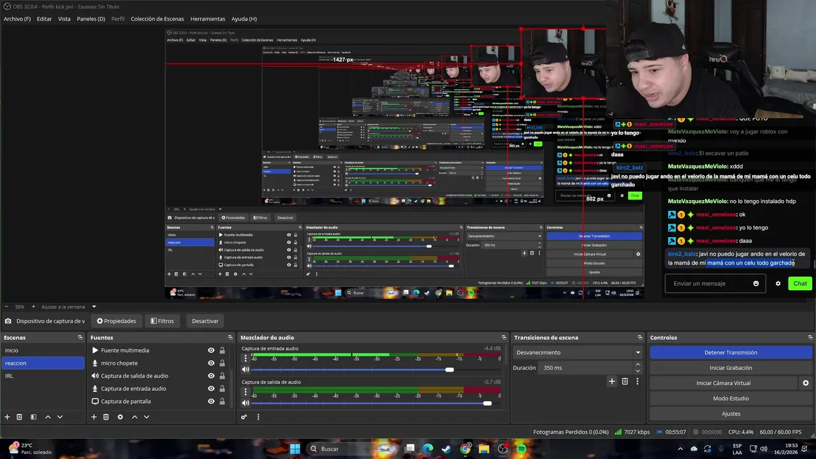The height and width of the screenshot is (459, 816).
Task: Mute Captura de salida de audio speaker icon
Action: [245, 403]
